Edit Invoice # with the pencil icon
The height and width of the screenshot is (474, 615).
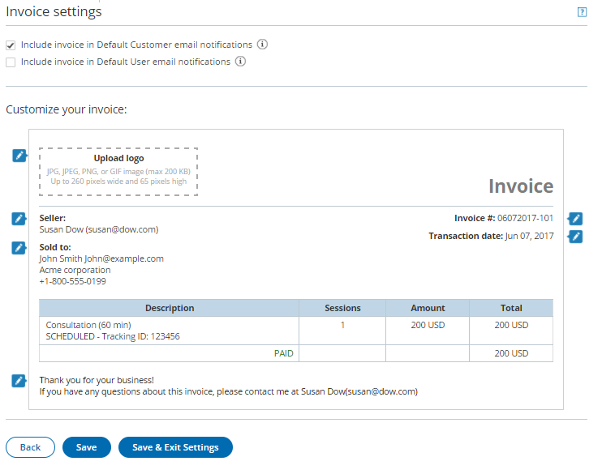(575, 219)
